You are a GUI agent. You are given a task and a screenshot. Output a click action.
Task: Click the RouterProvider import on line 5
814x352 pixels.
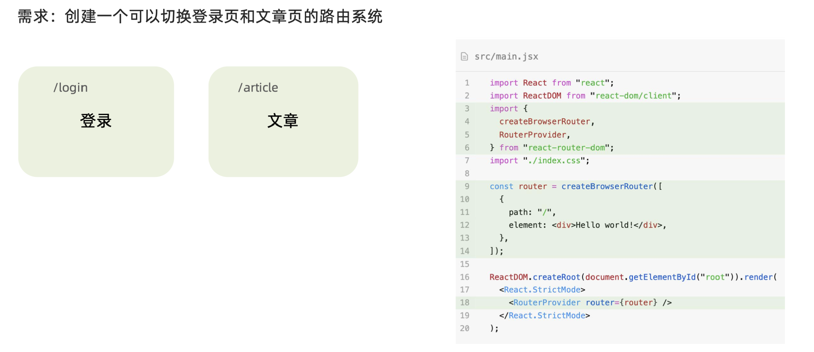click(532, 135)
